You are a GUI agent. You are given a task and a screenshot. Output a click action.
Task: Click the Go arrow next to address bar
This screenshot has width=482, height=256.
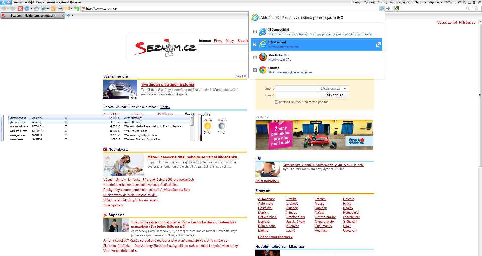388,8
